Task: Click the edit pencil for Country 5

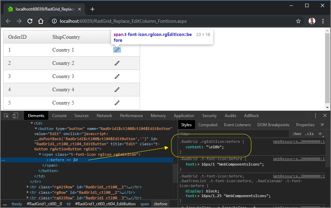Action: (x=117, y=103)
